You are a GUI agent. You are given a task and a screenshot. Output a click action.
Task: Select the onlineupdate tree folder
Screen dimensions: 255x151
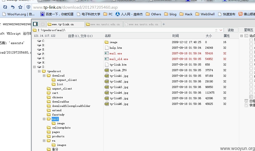(x=59, y=128)
